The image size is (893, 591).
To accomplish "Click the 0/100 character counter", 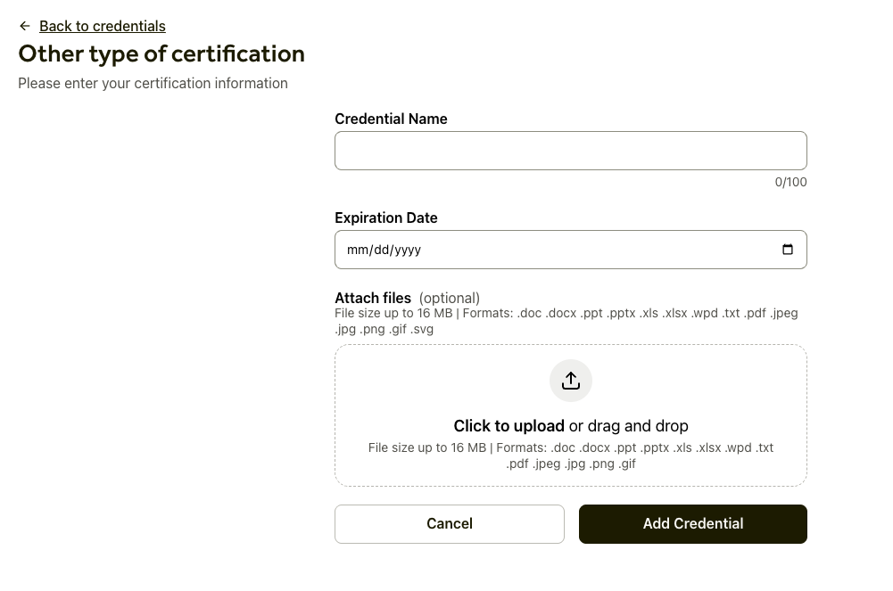I will (x=790, y=182).
